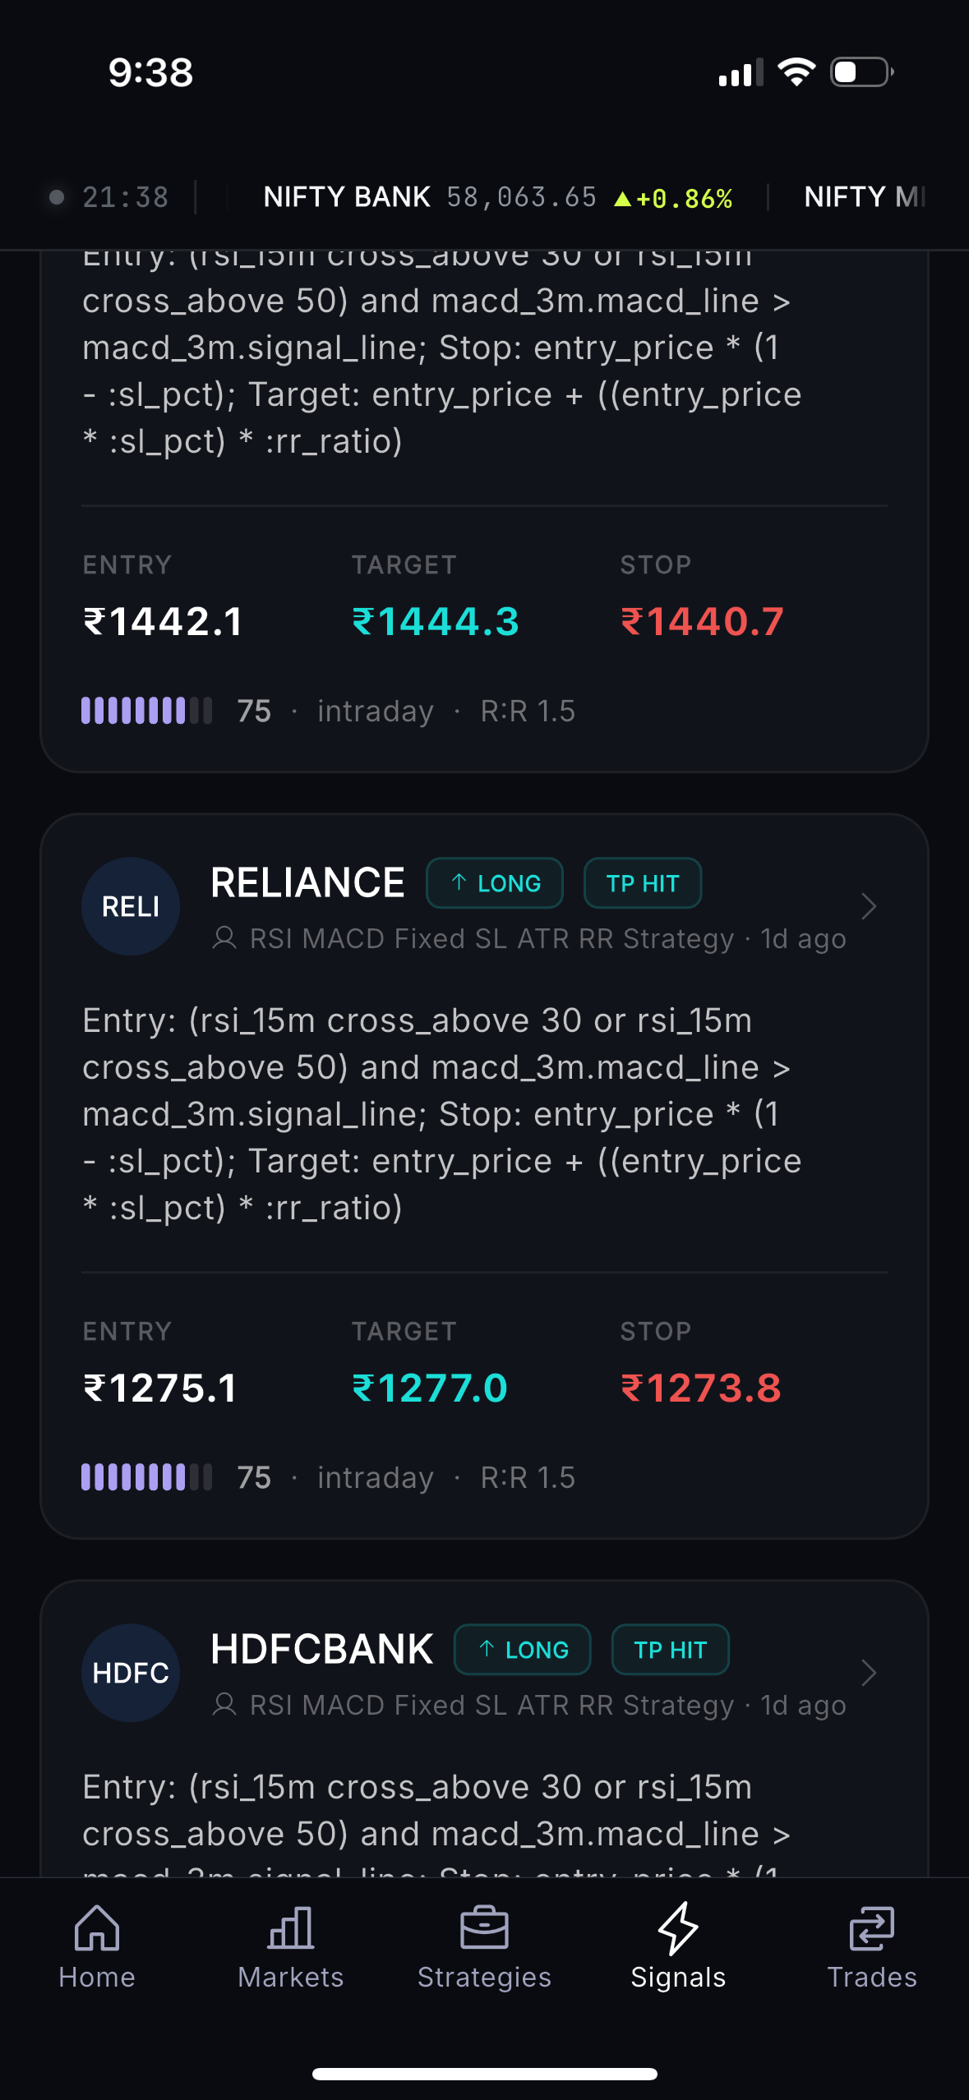
Task: Open the RELIANCE stock title
Action: (307, 882)
